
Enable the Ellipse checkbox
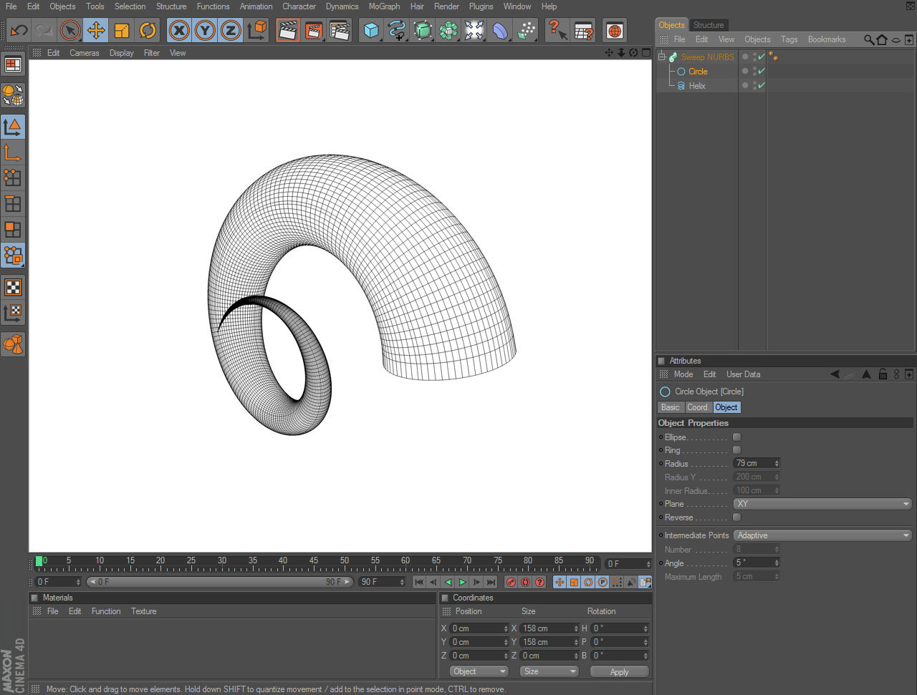pos(736,437)
